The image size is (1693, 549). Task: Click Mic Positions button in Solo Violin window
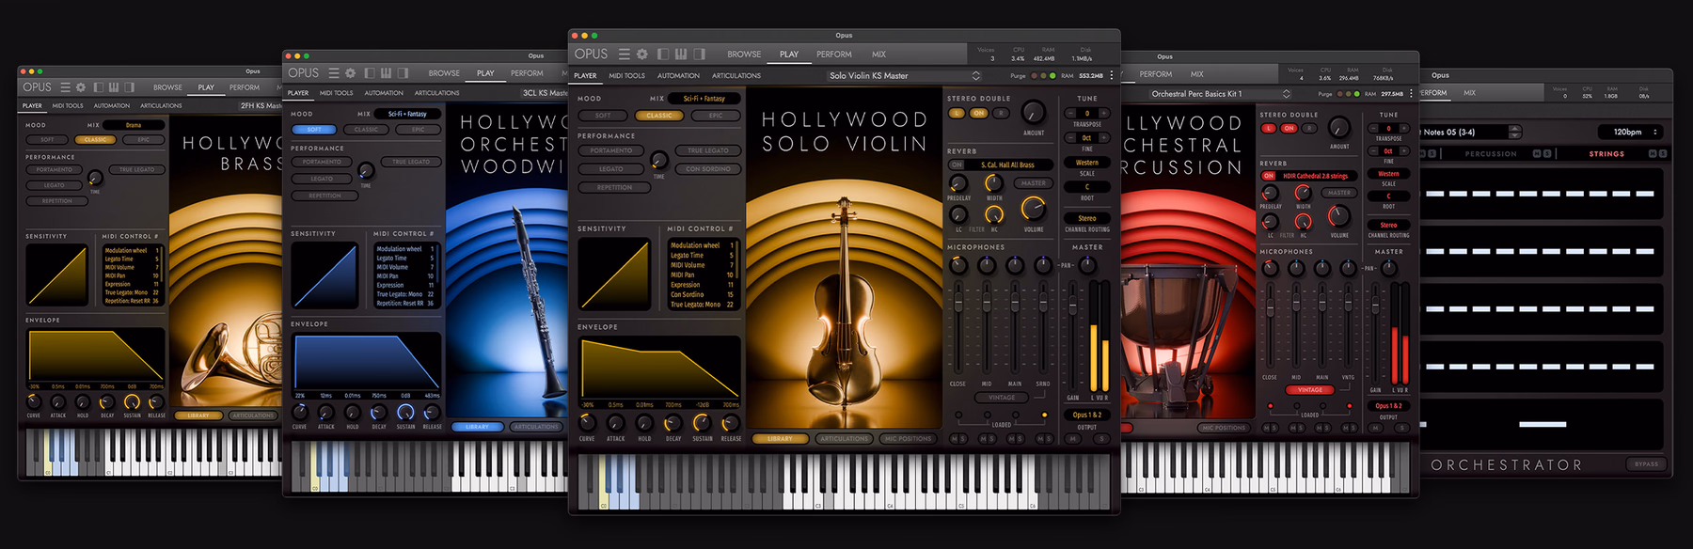[908, 439]
